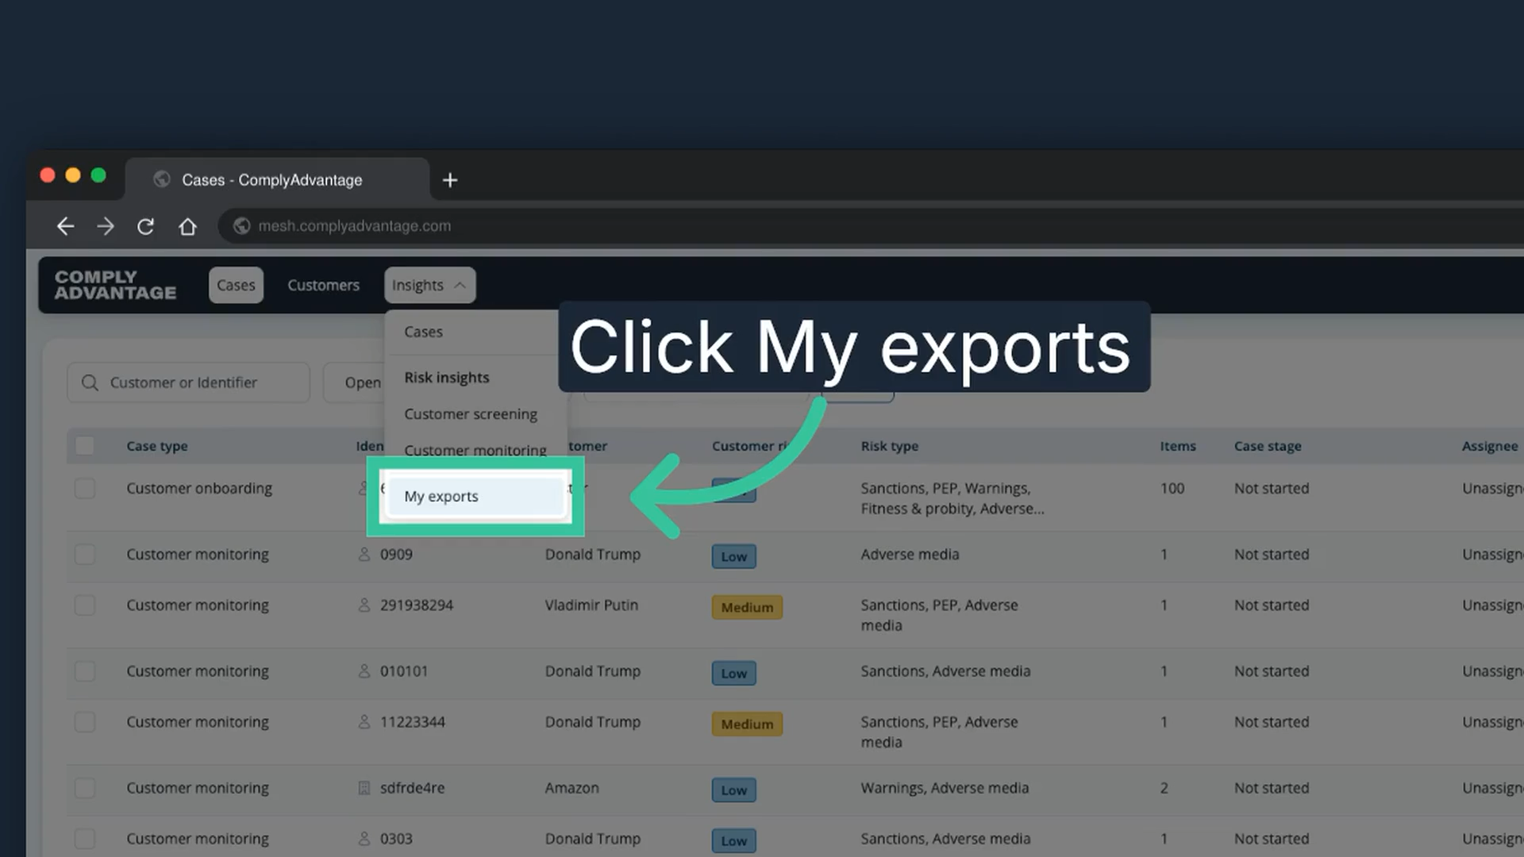Open the Customers nav tab
1524x857 pixels.
323,285
